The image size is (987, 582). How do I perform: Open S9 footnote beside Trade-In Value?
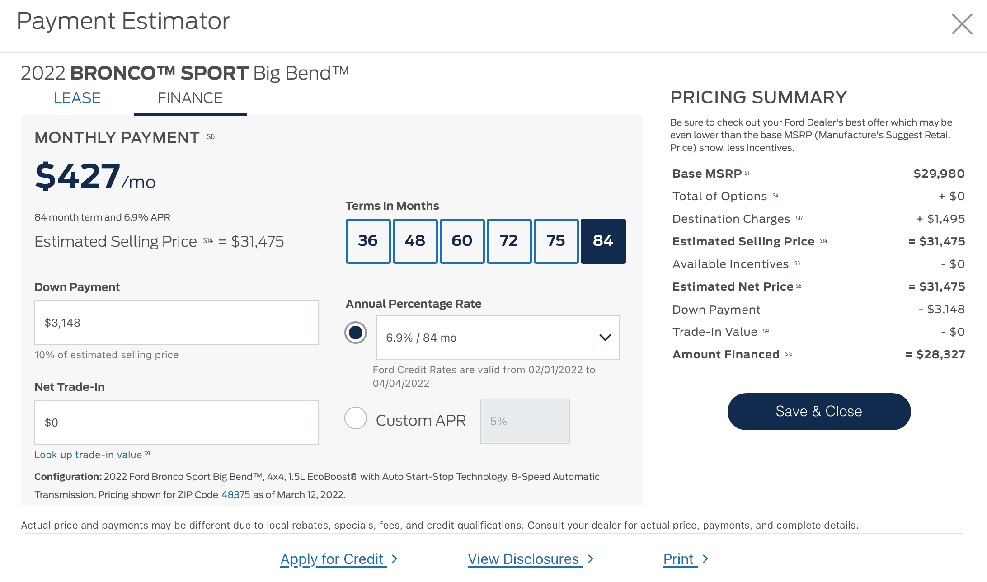coord(766,331)
